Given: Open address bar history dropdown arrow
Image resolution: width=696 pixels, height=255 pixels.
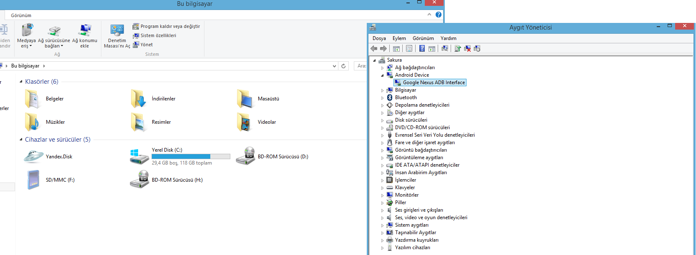Looking at the screenshot, I should [334, 66].
